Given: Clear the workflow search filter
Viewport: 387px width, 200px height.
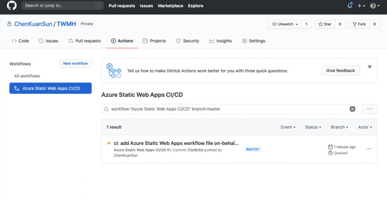Looking at the screenshot, I should pos(352,109).
